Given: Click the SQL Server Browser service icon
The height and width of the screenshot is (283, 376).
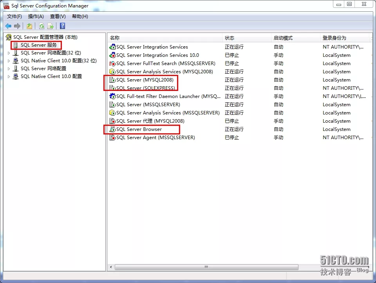Looking at the screenshot, I should [x=112, y=129].
